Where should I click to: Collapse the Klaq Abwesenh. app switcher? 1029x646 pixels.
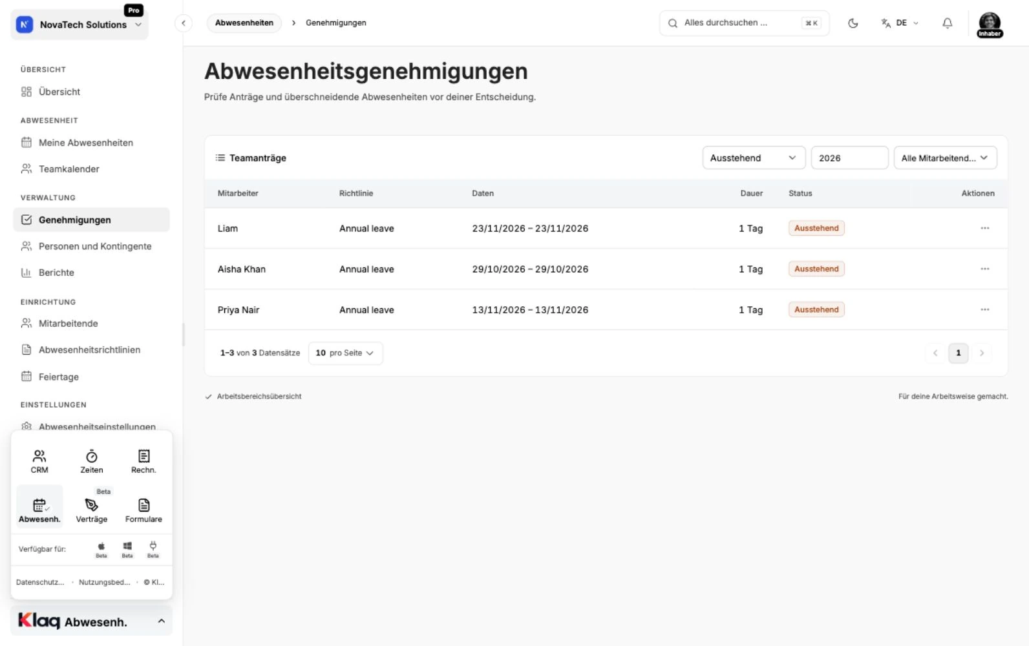92,621
